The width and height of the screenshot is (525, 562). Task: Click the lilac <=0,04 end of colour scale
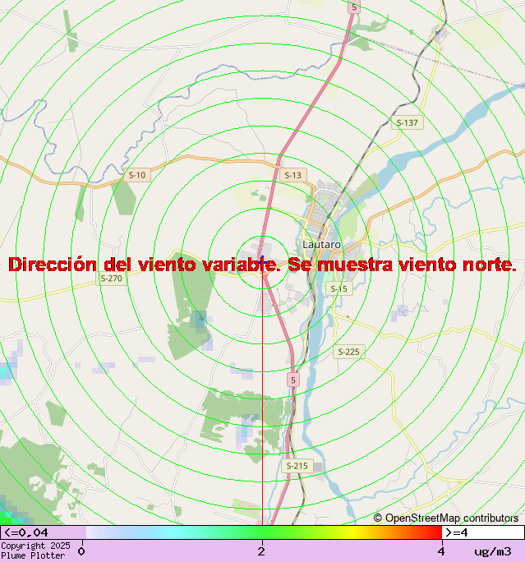coord(44,532)
